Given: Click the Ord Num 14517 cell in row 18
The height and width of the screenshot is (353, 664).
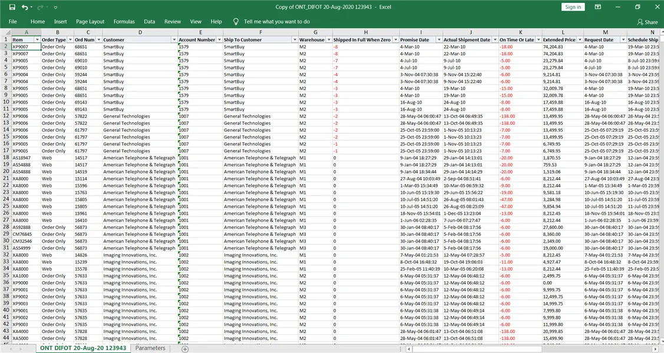Looking at the screenshot, I should [88, 158].
